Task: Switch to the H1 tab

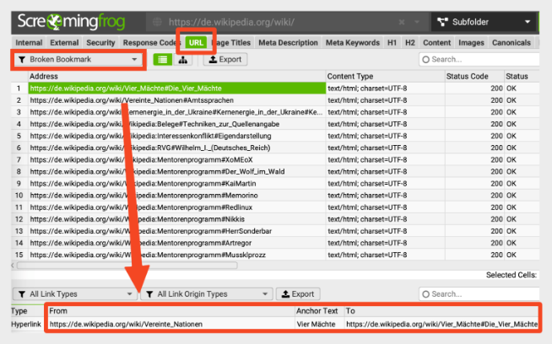Action: coord(392,42)
